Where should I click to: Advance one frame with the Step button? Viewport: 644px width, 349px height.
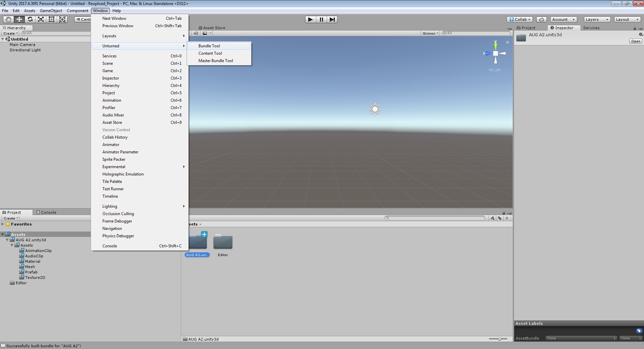pos(332,19)
